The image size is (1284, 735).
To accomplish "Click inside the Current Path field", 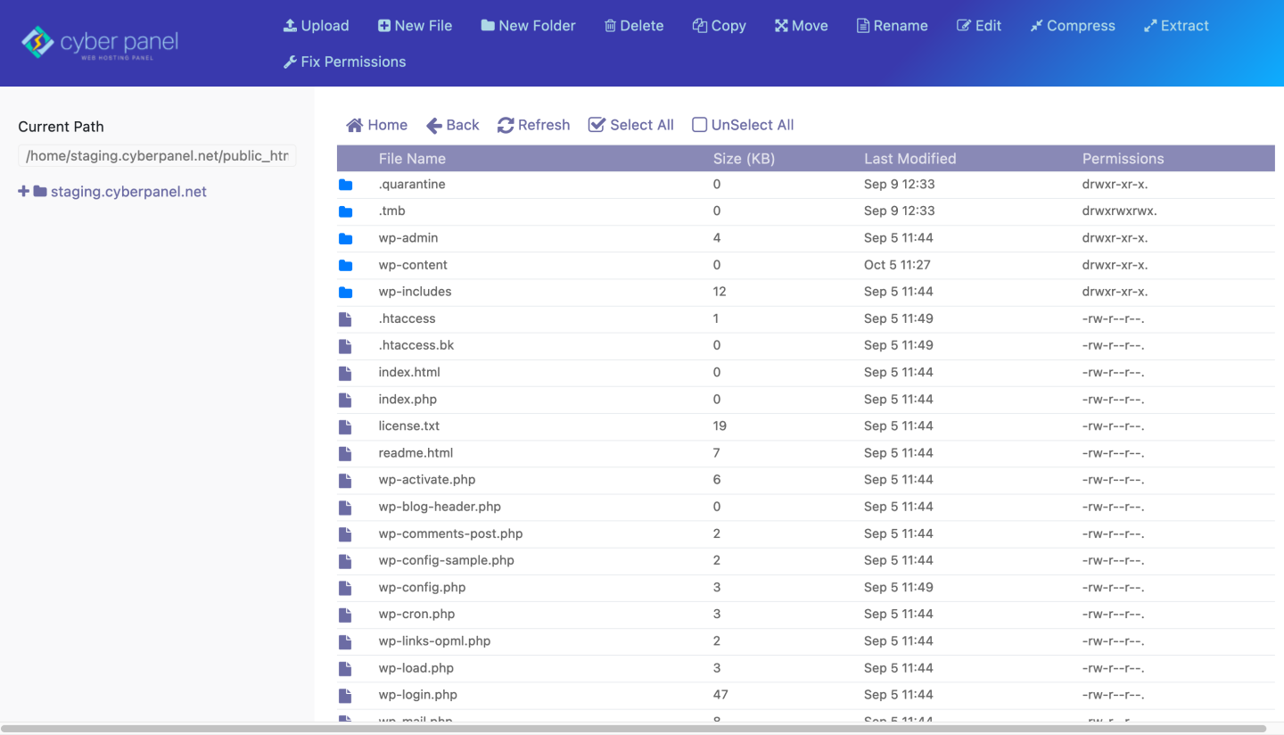I will click(156, 155).
